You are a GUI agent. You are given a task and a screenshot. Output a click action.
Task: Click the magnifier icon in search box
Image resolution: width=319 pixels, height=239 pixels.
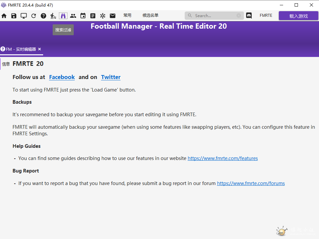[x=190, y=15]
